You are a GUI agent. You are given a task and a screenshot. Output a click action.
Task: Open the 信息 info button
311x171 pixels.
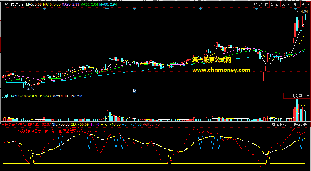[296, 4]
